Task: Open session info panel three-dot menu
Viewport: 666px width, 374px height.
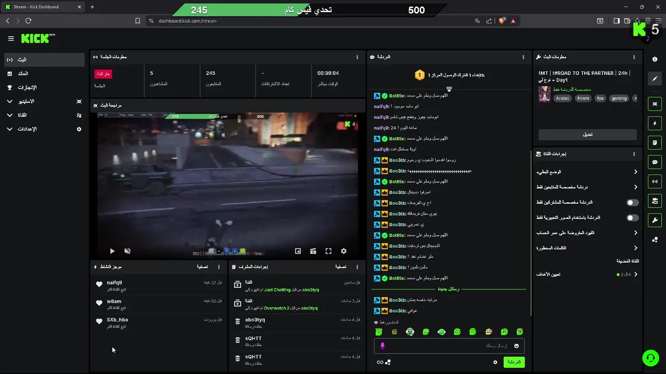Action: [357, 57]
